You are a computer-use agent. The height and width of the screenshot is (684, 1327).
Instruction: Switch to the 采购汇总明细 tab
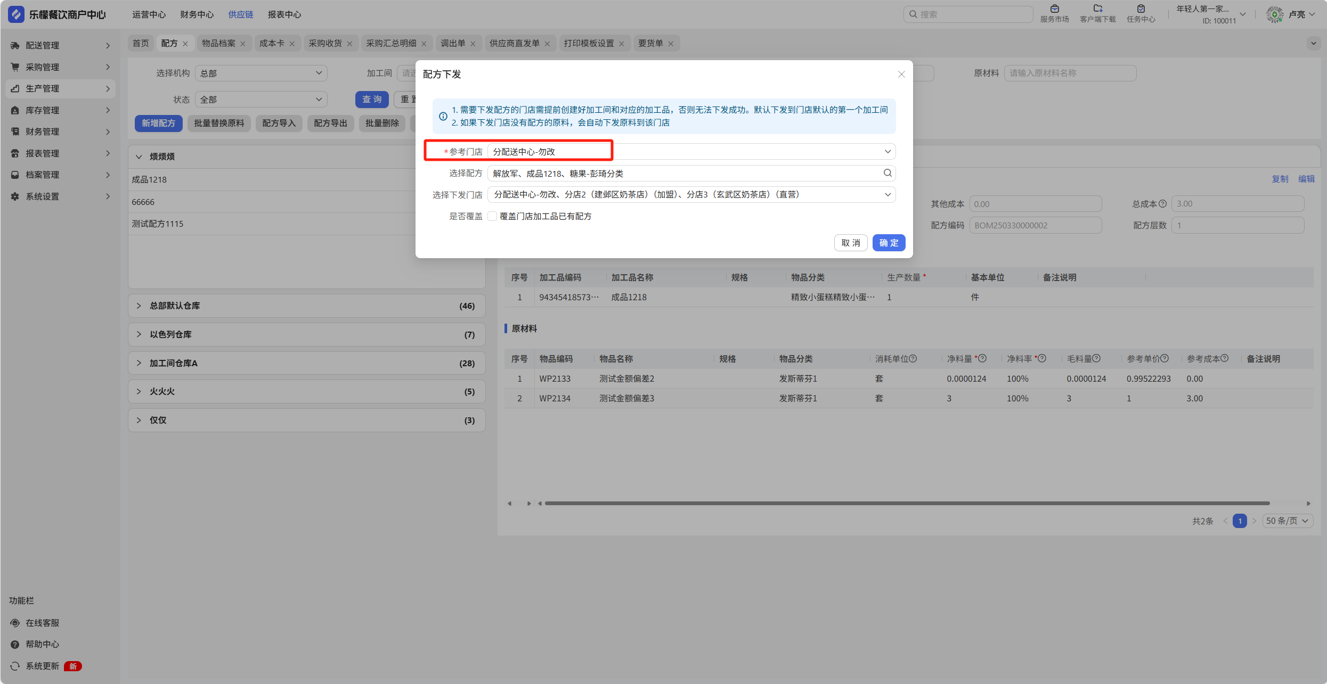[x=391, y=44]
